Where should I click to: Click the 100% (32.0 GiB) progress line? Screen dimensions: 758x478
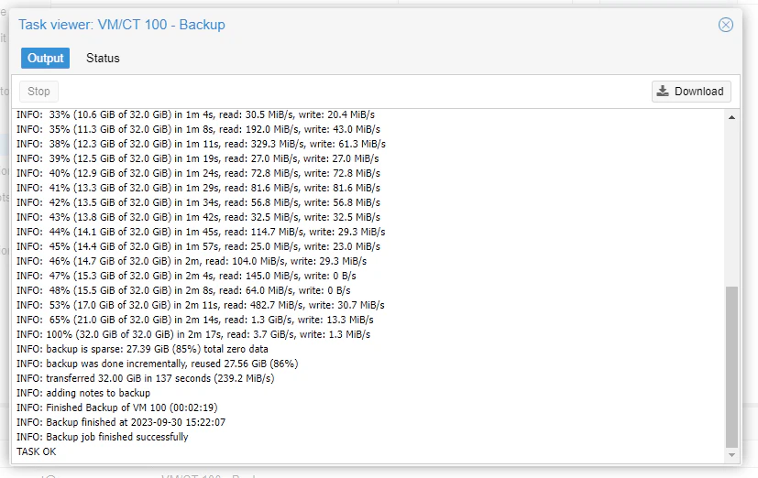click(x=193, y=334)
